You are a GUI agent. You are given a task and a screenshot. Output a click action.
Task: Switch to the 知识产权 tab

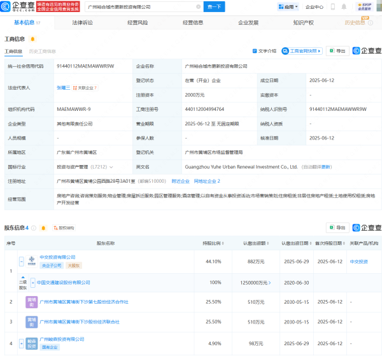tap(304, 23)
